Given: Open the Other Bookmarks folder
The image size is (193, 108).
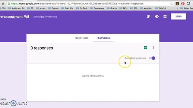Looking at the screenshot, I should 187,8.
